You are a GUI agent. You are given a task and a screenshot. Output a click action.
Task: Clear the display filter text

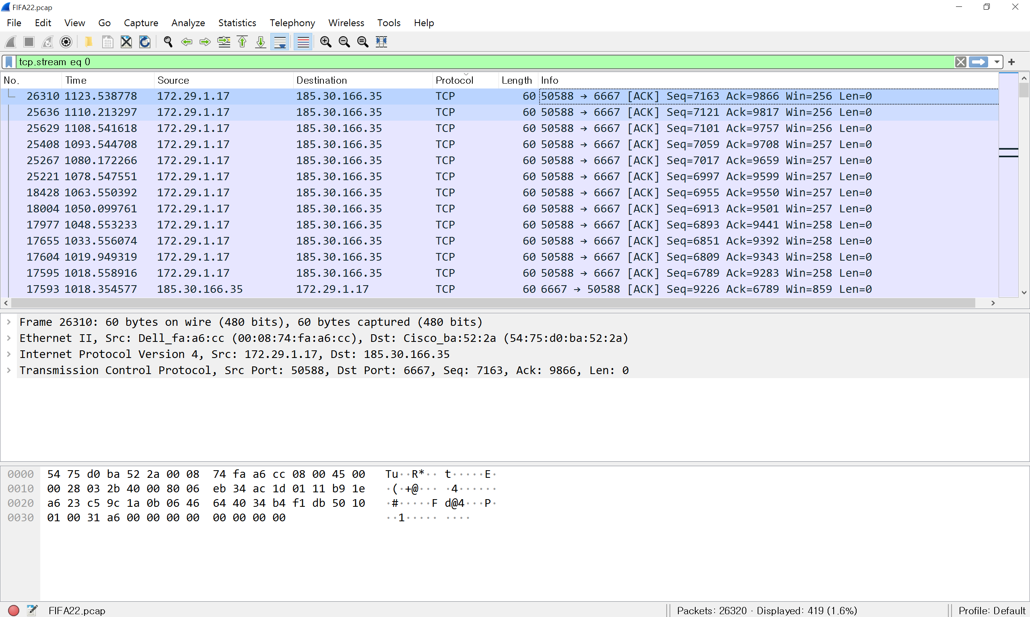click(x=960, y=62)
